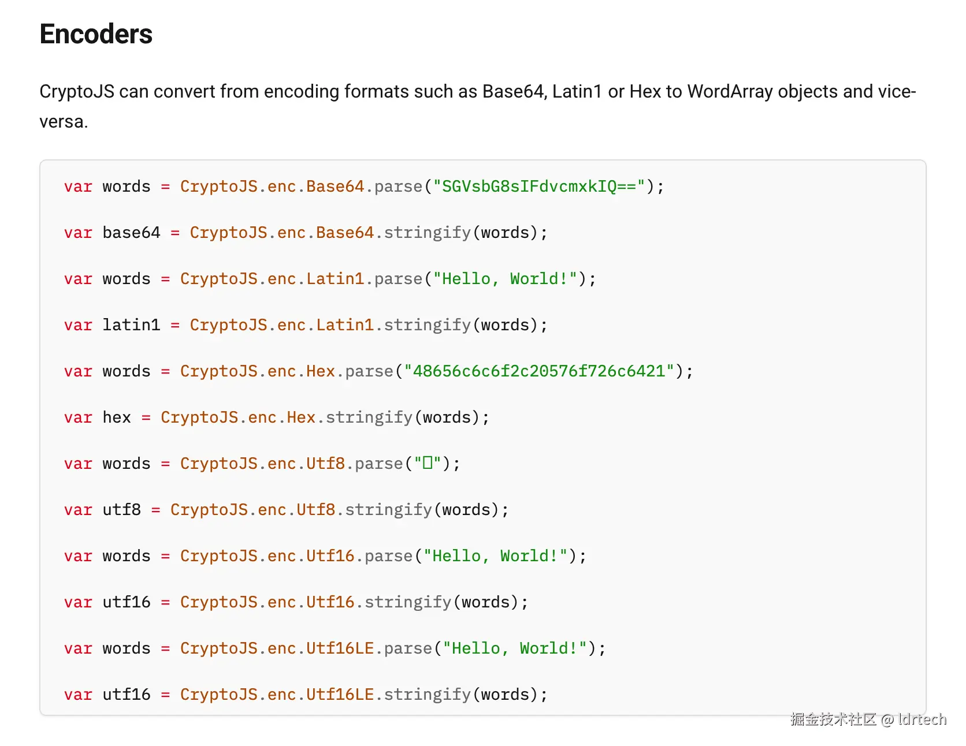Click the utf8 variable name
Image resolution: width=966 pixels, height=746 pixels.
coord(121,510)
